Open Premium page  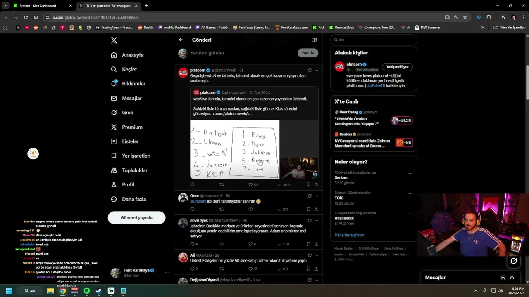pos(126,127)
